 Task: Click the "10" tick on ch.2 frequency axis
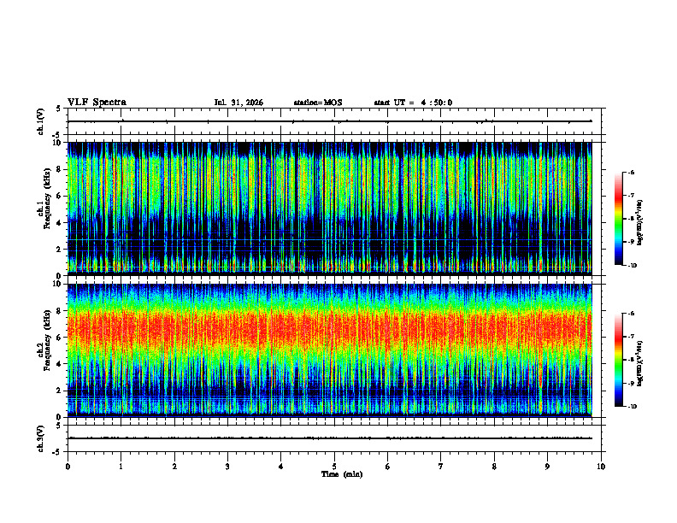point(58,284)
